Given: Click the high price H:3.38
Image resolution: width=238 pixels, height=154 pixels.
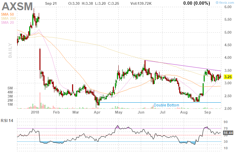Looking at the screenshot, I should 87,3.
